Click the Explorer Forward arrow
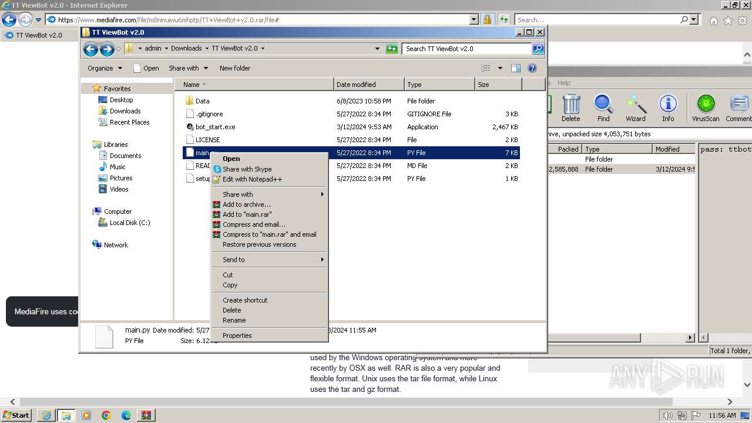Screen dimensions: 752x423 click(106, 49)
